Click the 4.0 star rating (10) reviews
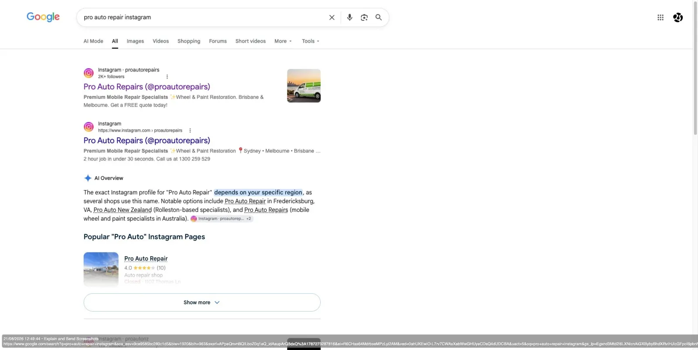 (x=145, y=268)
